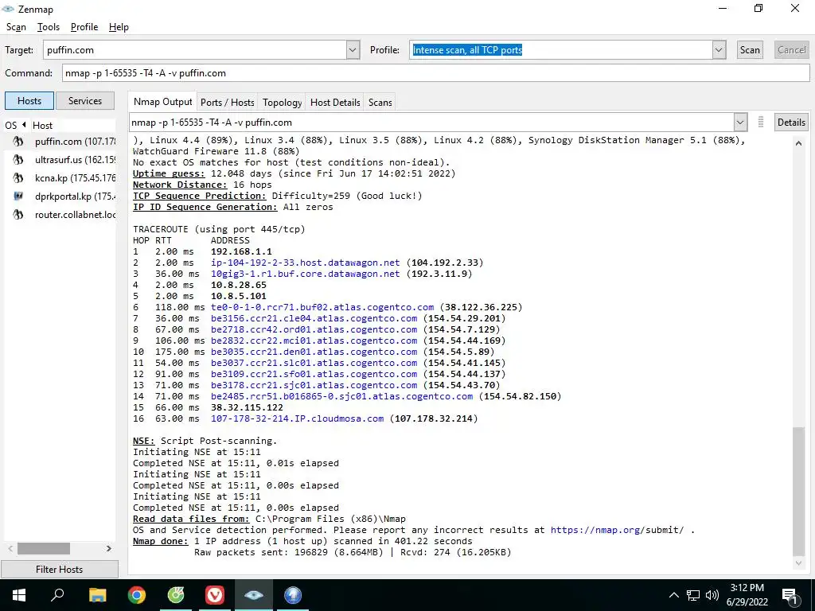Click the OS icon beside puffin.com host

(18, 142)
